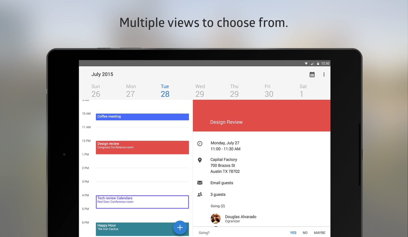Switch to Fri 30 in week header
This screenshot has width=408, height=237.
(268, 91)
